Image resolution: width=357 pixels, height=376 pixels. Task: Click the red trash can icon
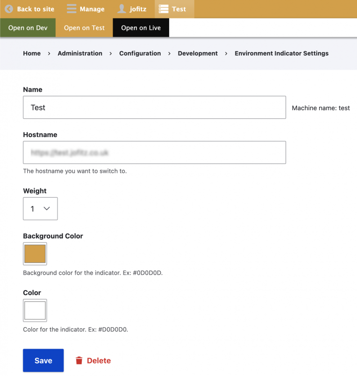[79, 361]
